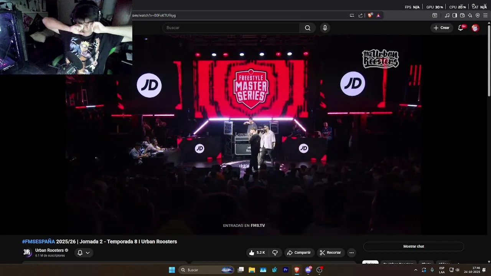Dislike the video with thumbs down
This screenshot has width=491, height=276.
tap(275, 253)
